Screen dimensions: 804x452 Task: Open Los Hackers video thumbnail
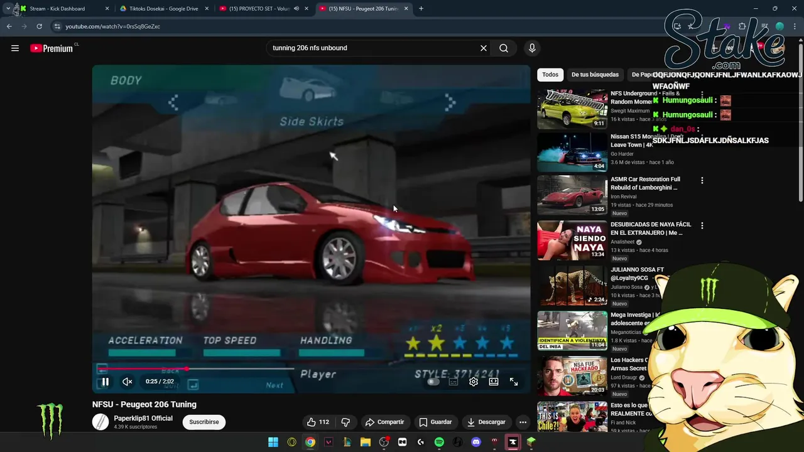click(x=572, y=375)
